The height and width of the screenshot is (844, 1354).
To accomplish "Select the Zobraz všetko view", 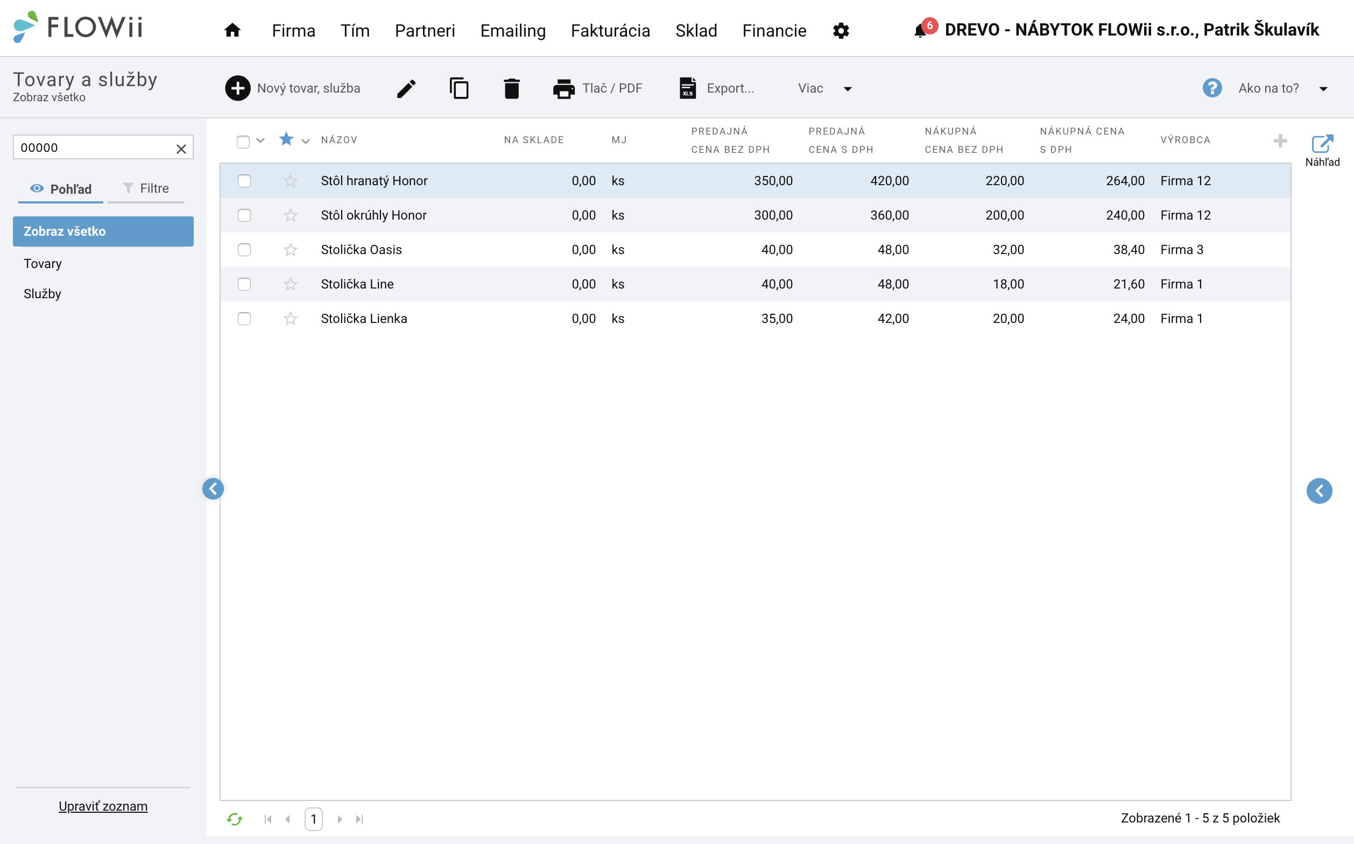I will 103,231.
